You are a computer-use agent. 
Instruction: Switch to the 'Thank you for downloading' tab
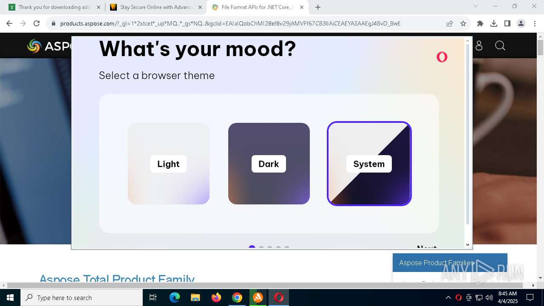(54, 7)
